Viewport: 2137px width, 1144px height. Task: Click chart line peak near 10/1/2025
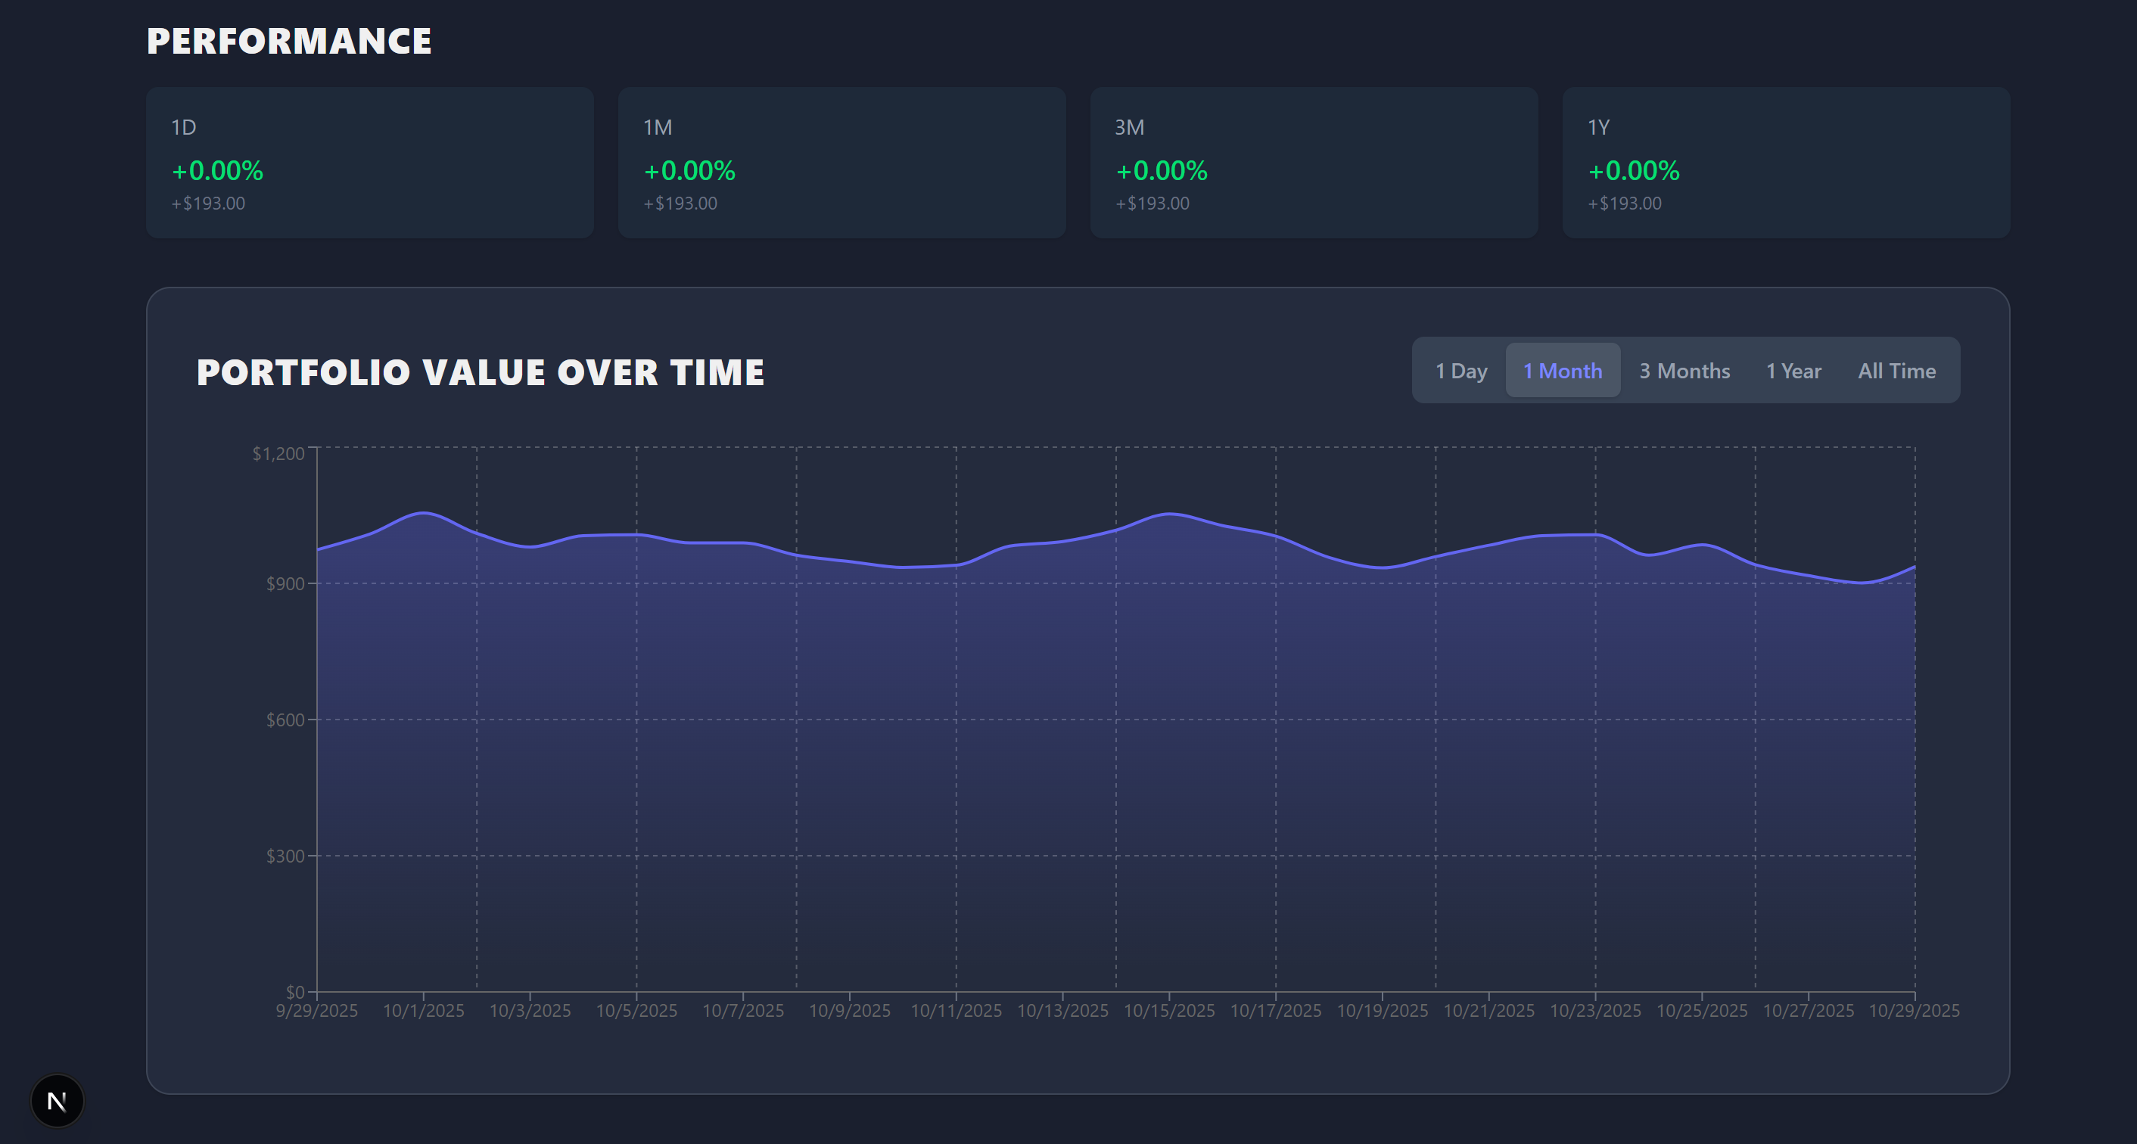point(423,513)
